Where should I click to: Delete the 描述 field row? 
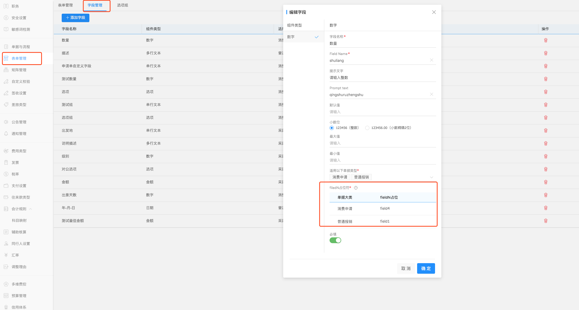546,53
